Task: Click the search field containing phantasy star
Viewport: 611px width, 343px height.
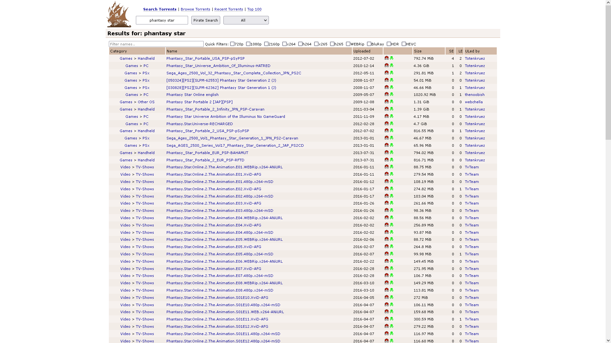Action: coord(162,20)
